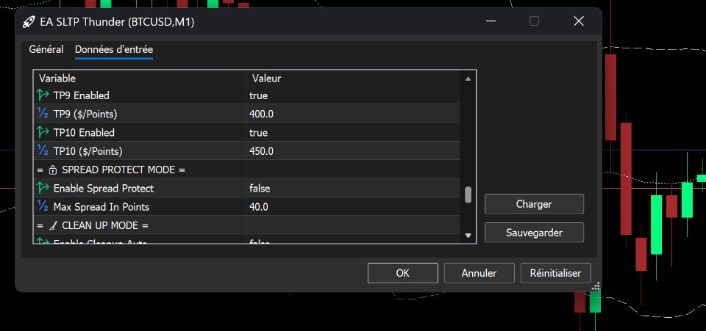
Task: Maximize the EA SLTP Thunder dialog
Action: tap(534, 21)
